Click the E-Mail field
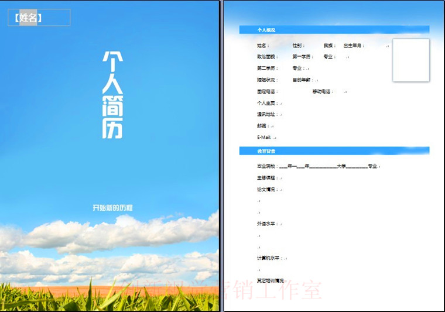The image size is (445, 312). (x=266, y=137)
